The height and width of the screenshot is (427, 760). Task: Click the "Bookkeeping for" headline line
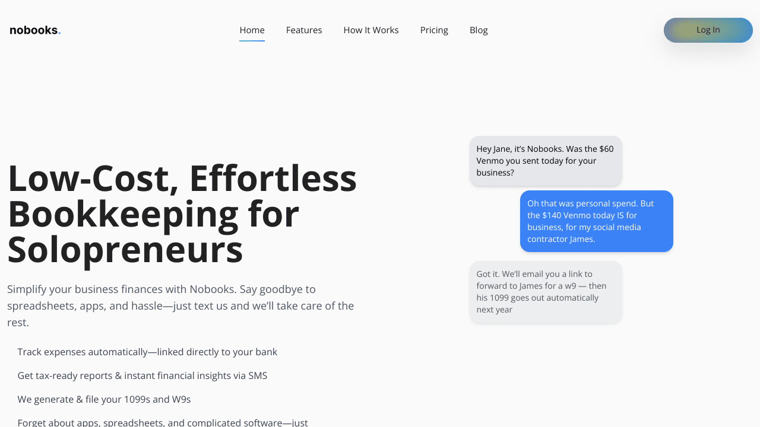coord(153,214)
